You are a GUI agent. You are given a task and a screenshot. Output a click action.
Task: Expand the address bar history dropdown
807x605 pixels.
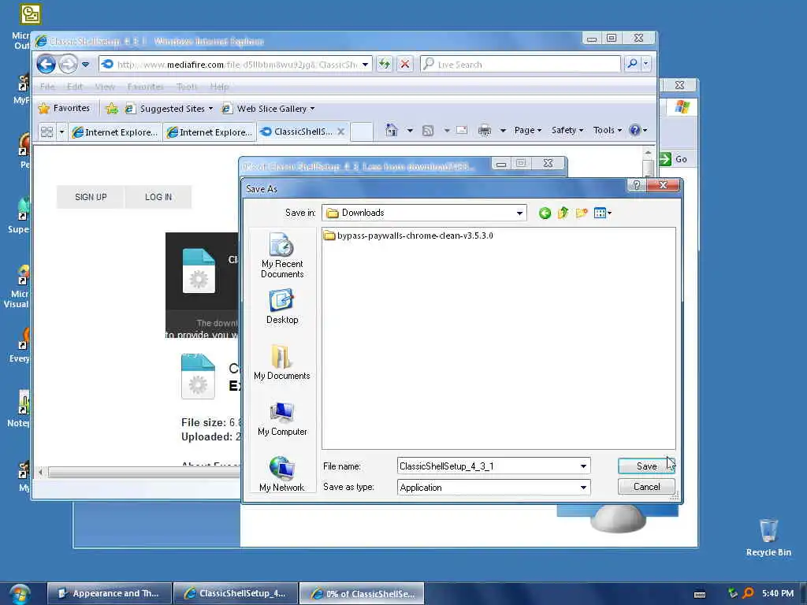(x=365, y=65)
